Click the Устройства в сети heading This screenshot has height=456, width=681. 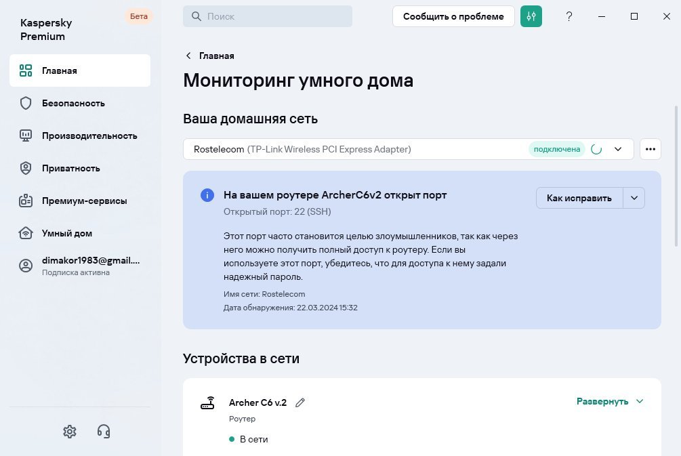point(241,358)
